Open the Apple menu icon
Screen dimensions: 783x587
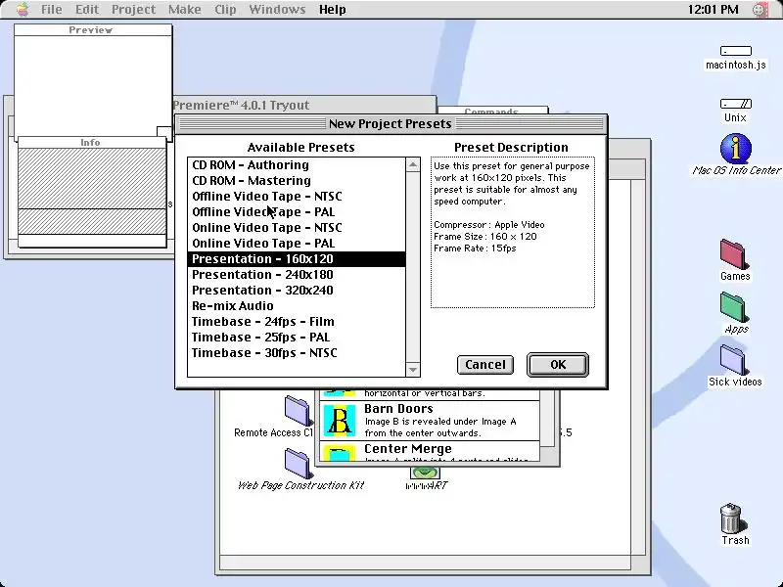click(23, 9)
